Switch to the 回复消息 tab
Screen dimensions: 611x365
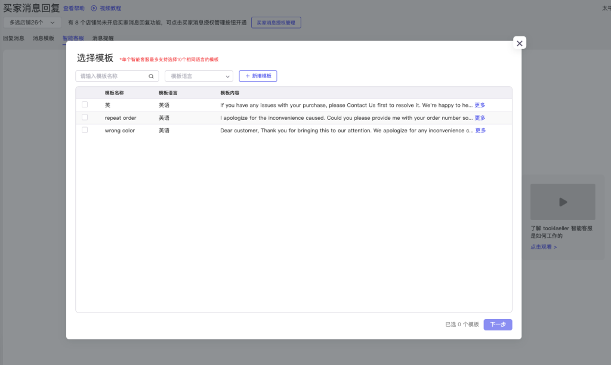click(x=14, y=38)
